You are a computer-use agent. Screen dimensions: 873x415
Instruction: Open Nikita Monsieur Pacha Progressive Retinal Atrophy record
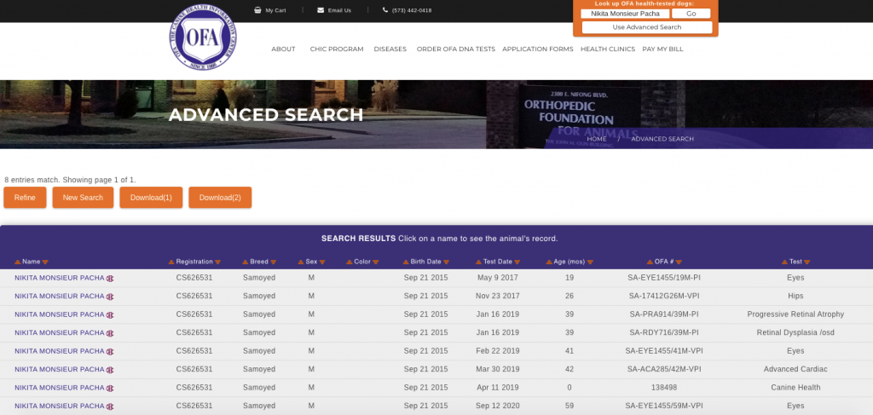click(x=60, y=314)
